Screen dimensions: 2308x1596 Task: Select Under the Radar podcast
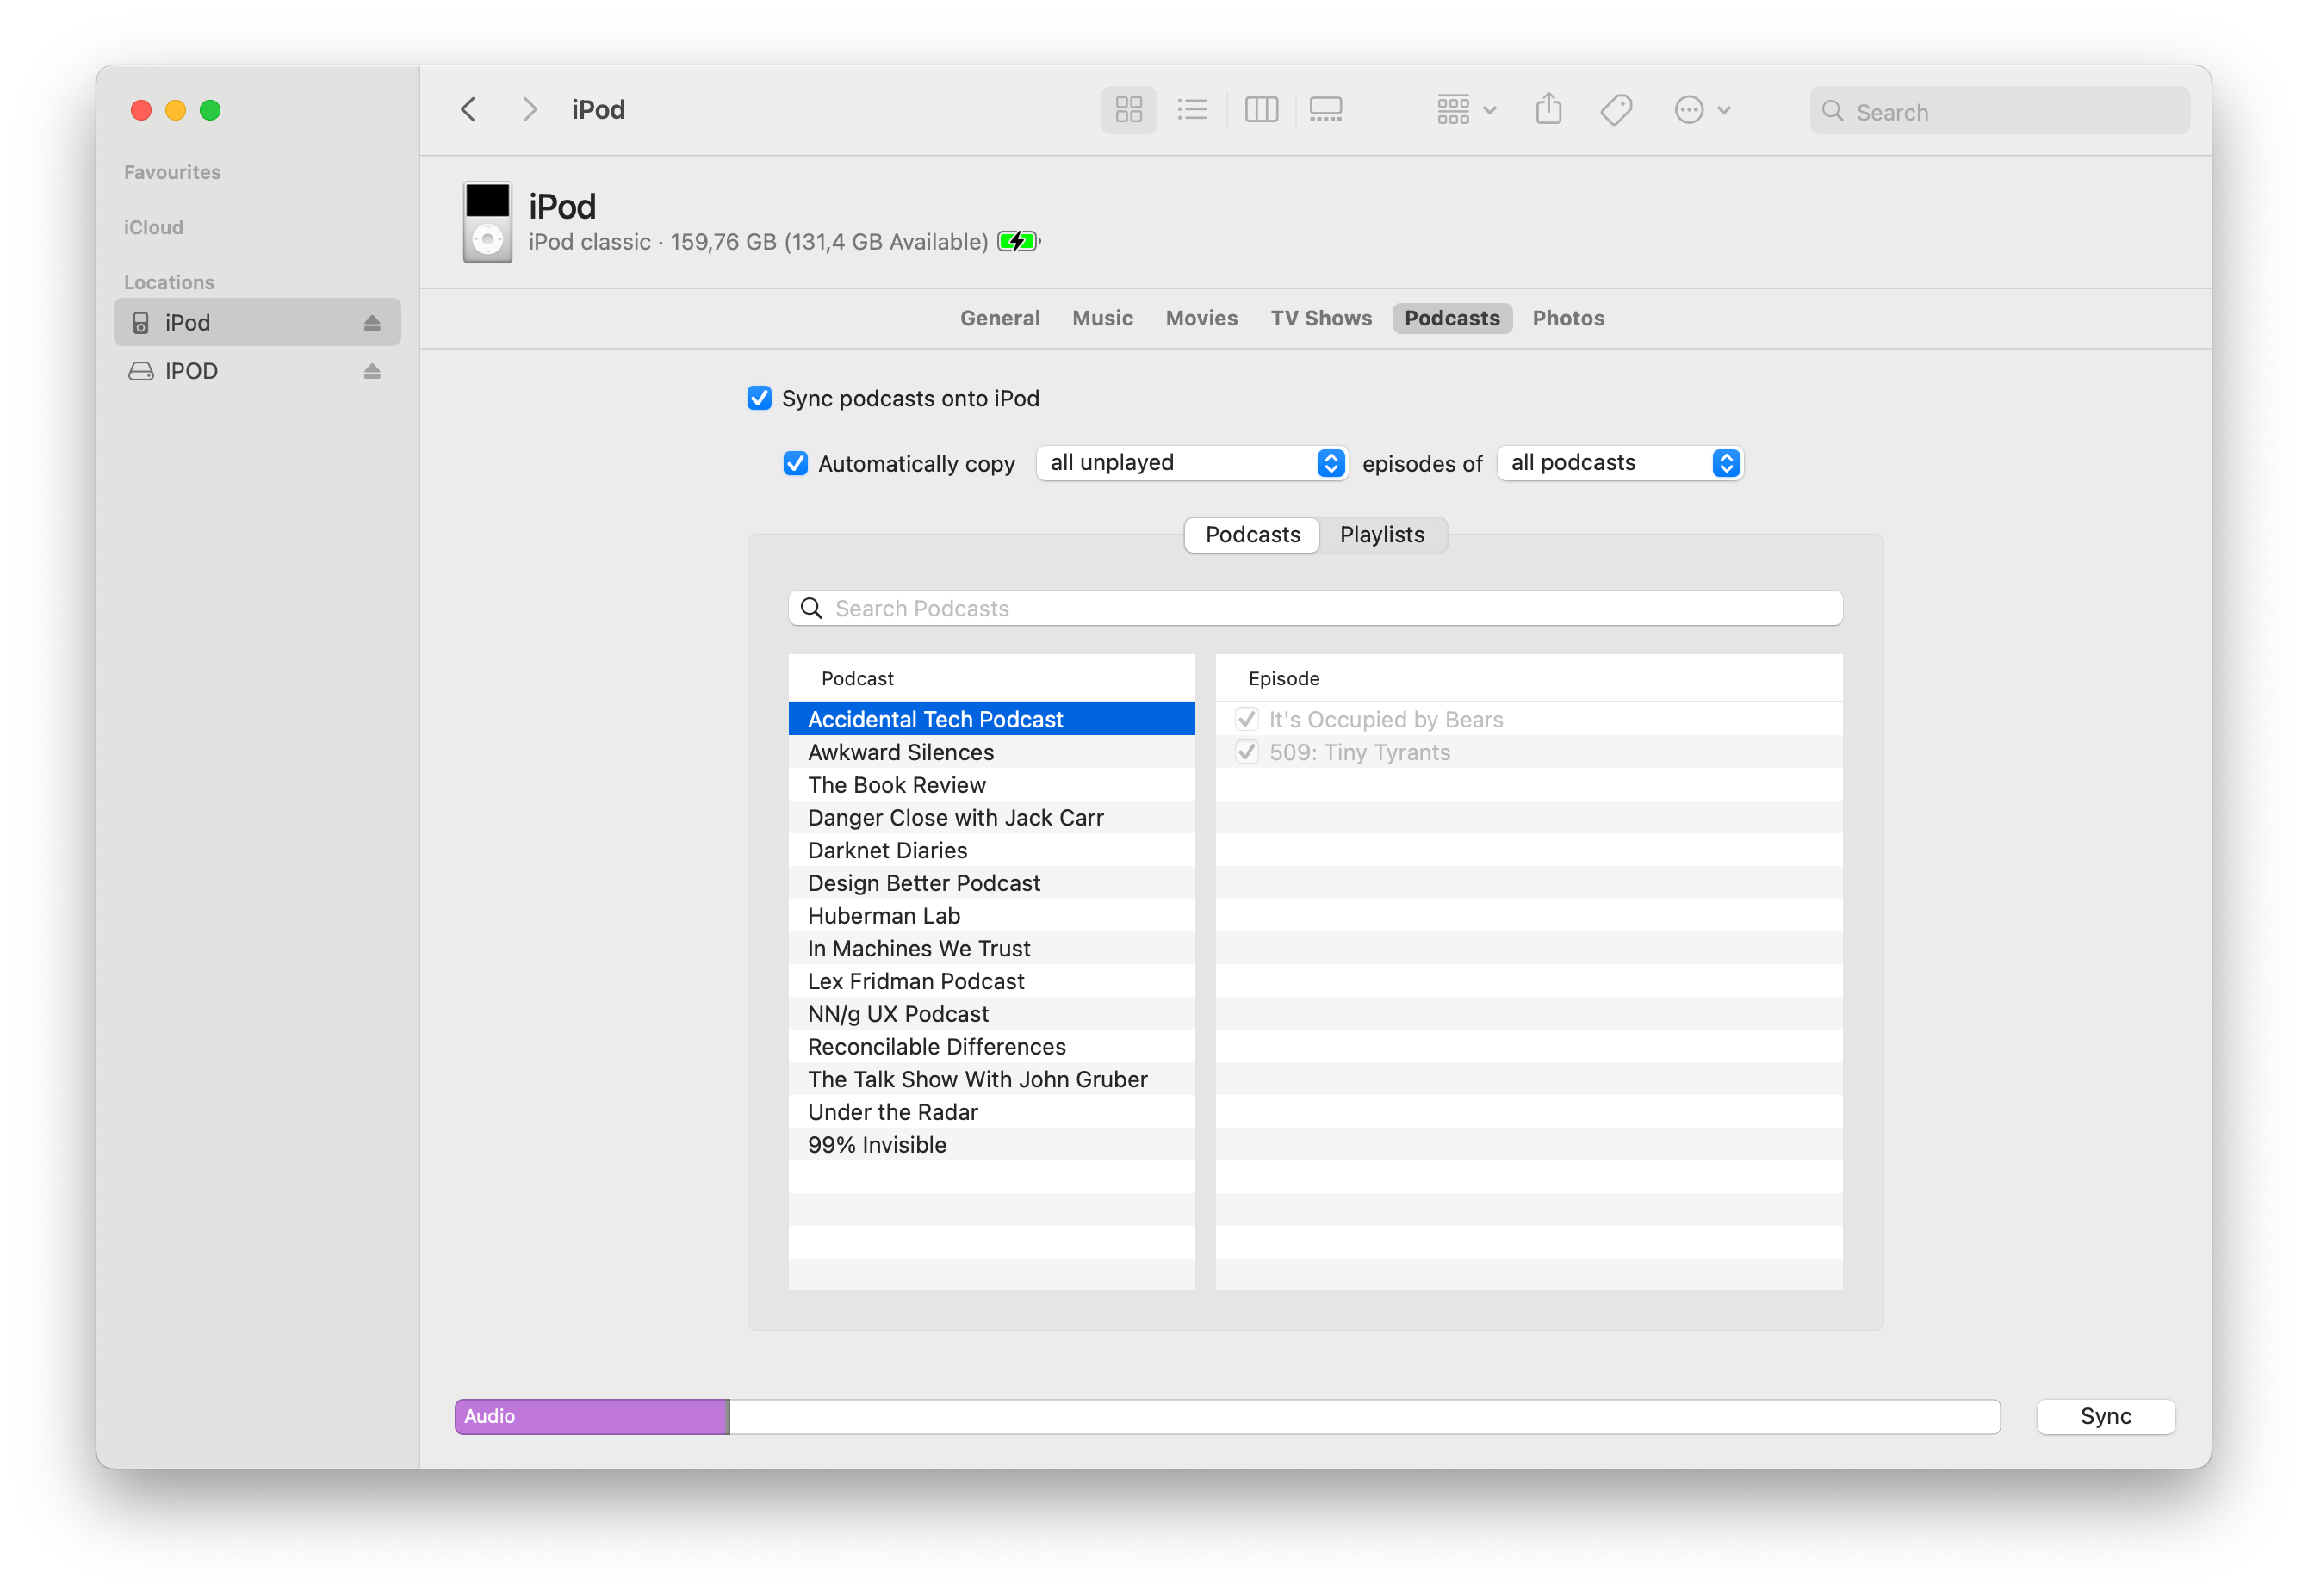(991, 1112)
